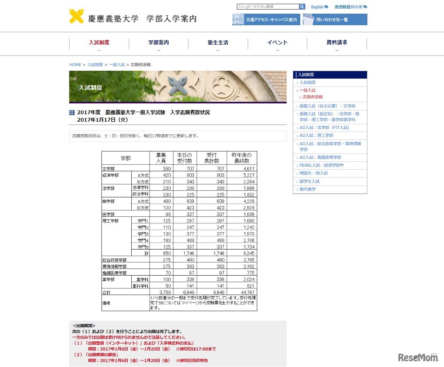Click the total value 44,797
This screenshot has width=444, height=367.
point(248,292)
